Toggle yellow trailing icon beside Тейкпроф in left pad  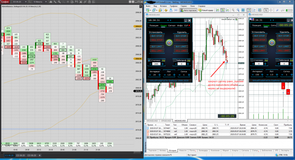pyautogui.click(x=189, y=60)
